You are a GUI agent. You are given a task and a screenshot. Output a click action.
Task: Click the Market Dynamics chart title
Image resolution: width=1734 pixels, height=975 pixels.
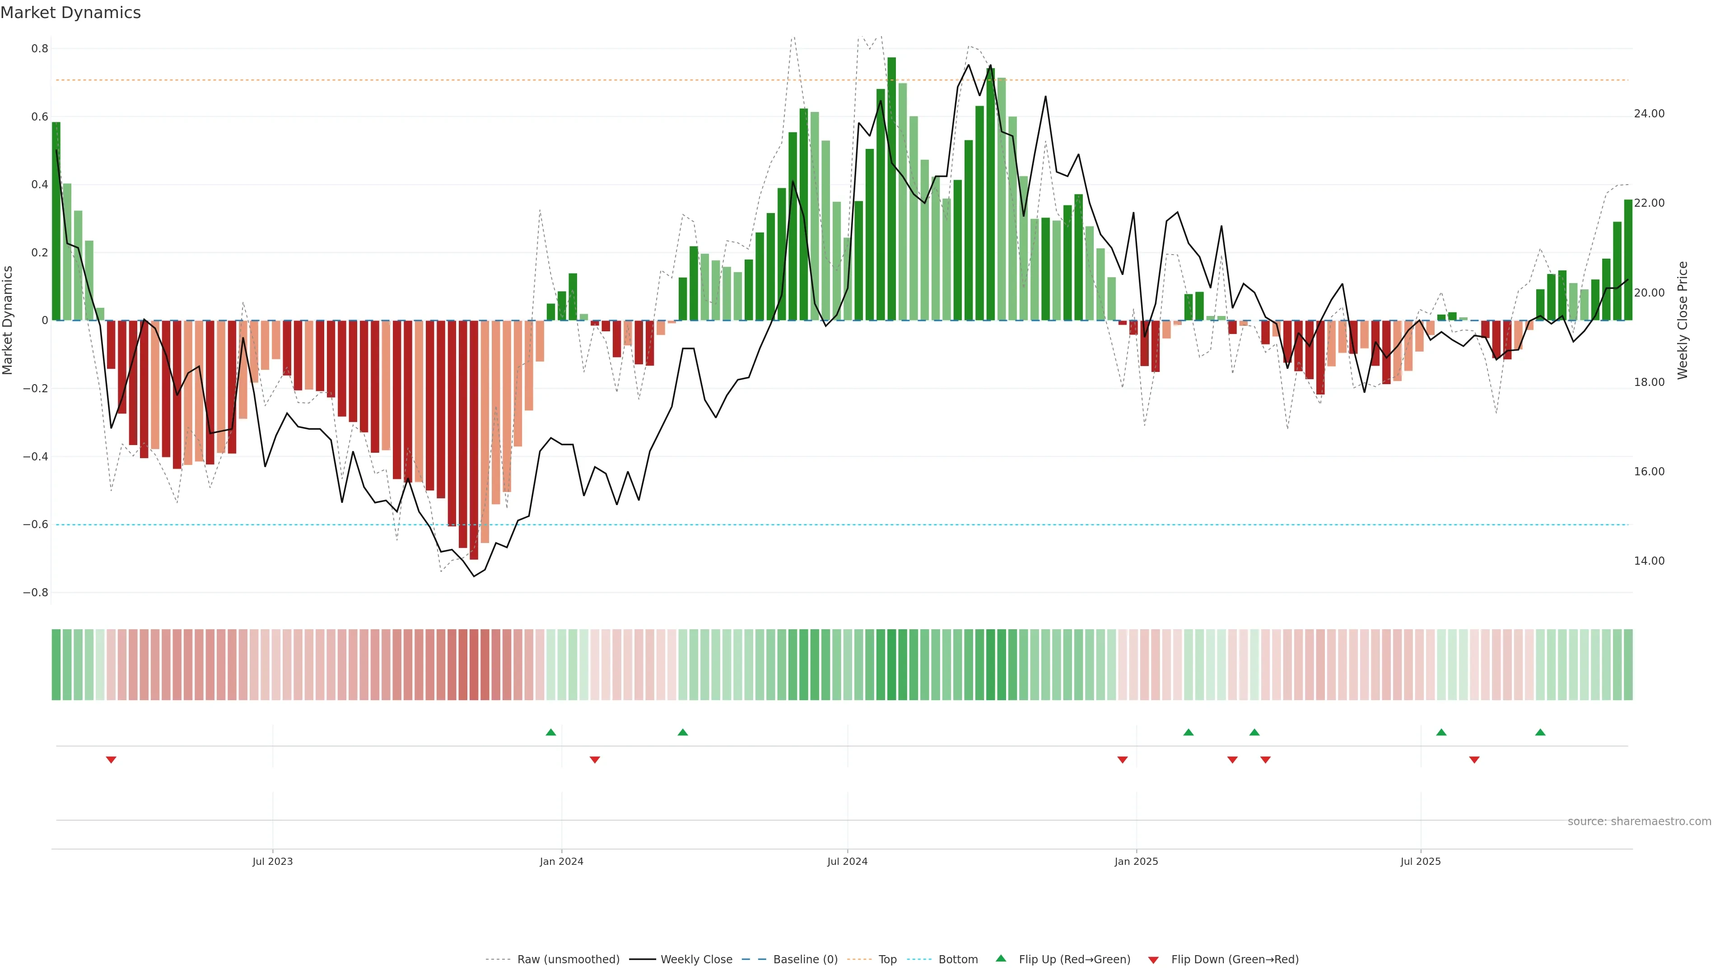click(x=71, y=13)
